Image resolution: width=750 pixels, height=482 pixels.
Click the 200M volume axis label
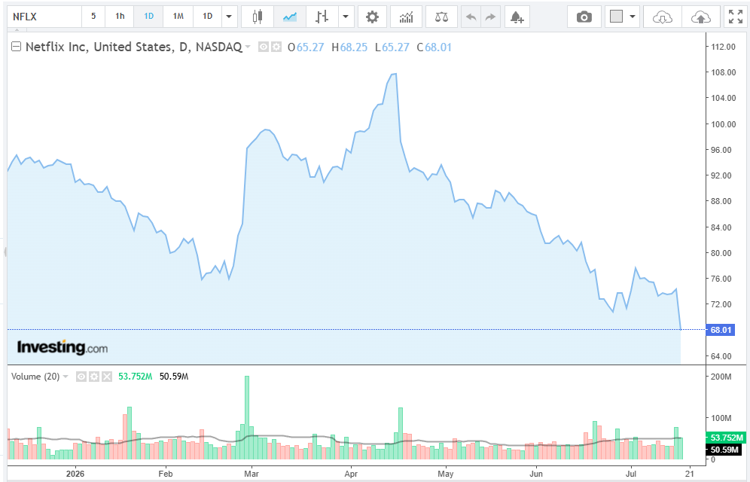721,377
